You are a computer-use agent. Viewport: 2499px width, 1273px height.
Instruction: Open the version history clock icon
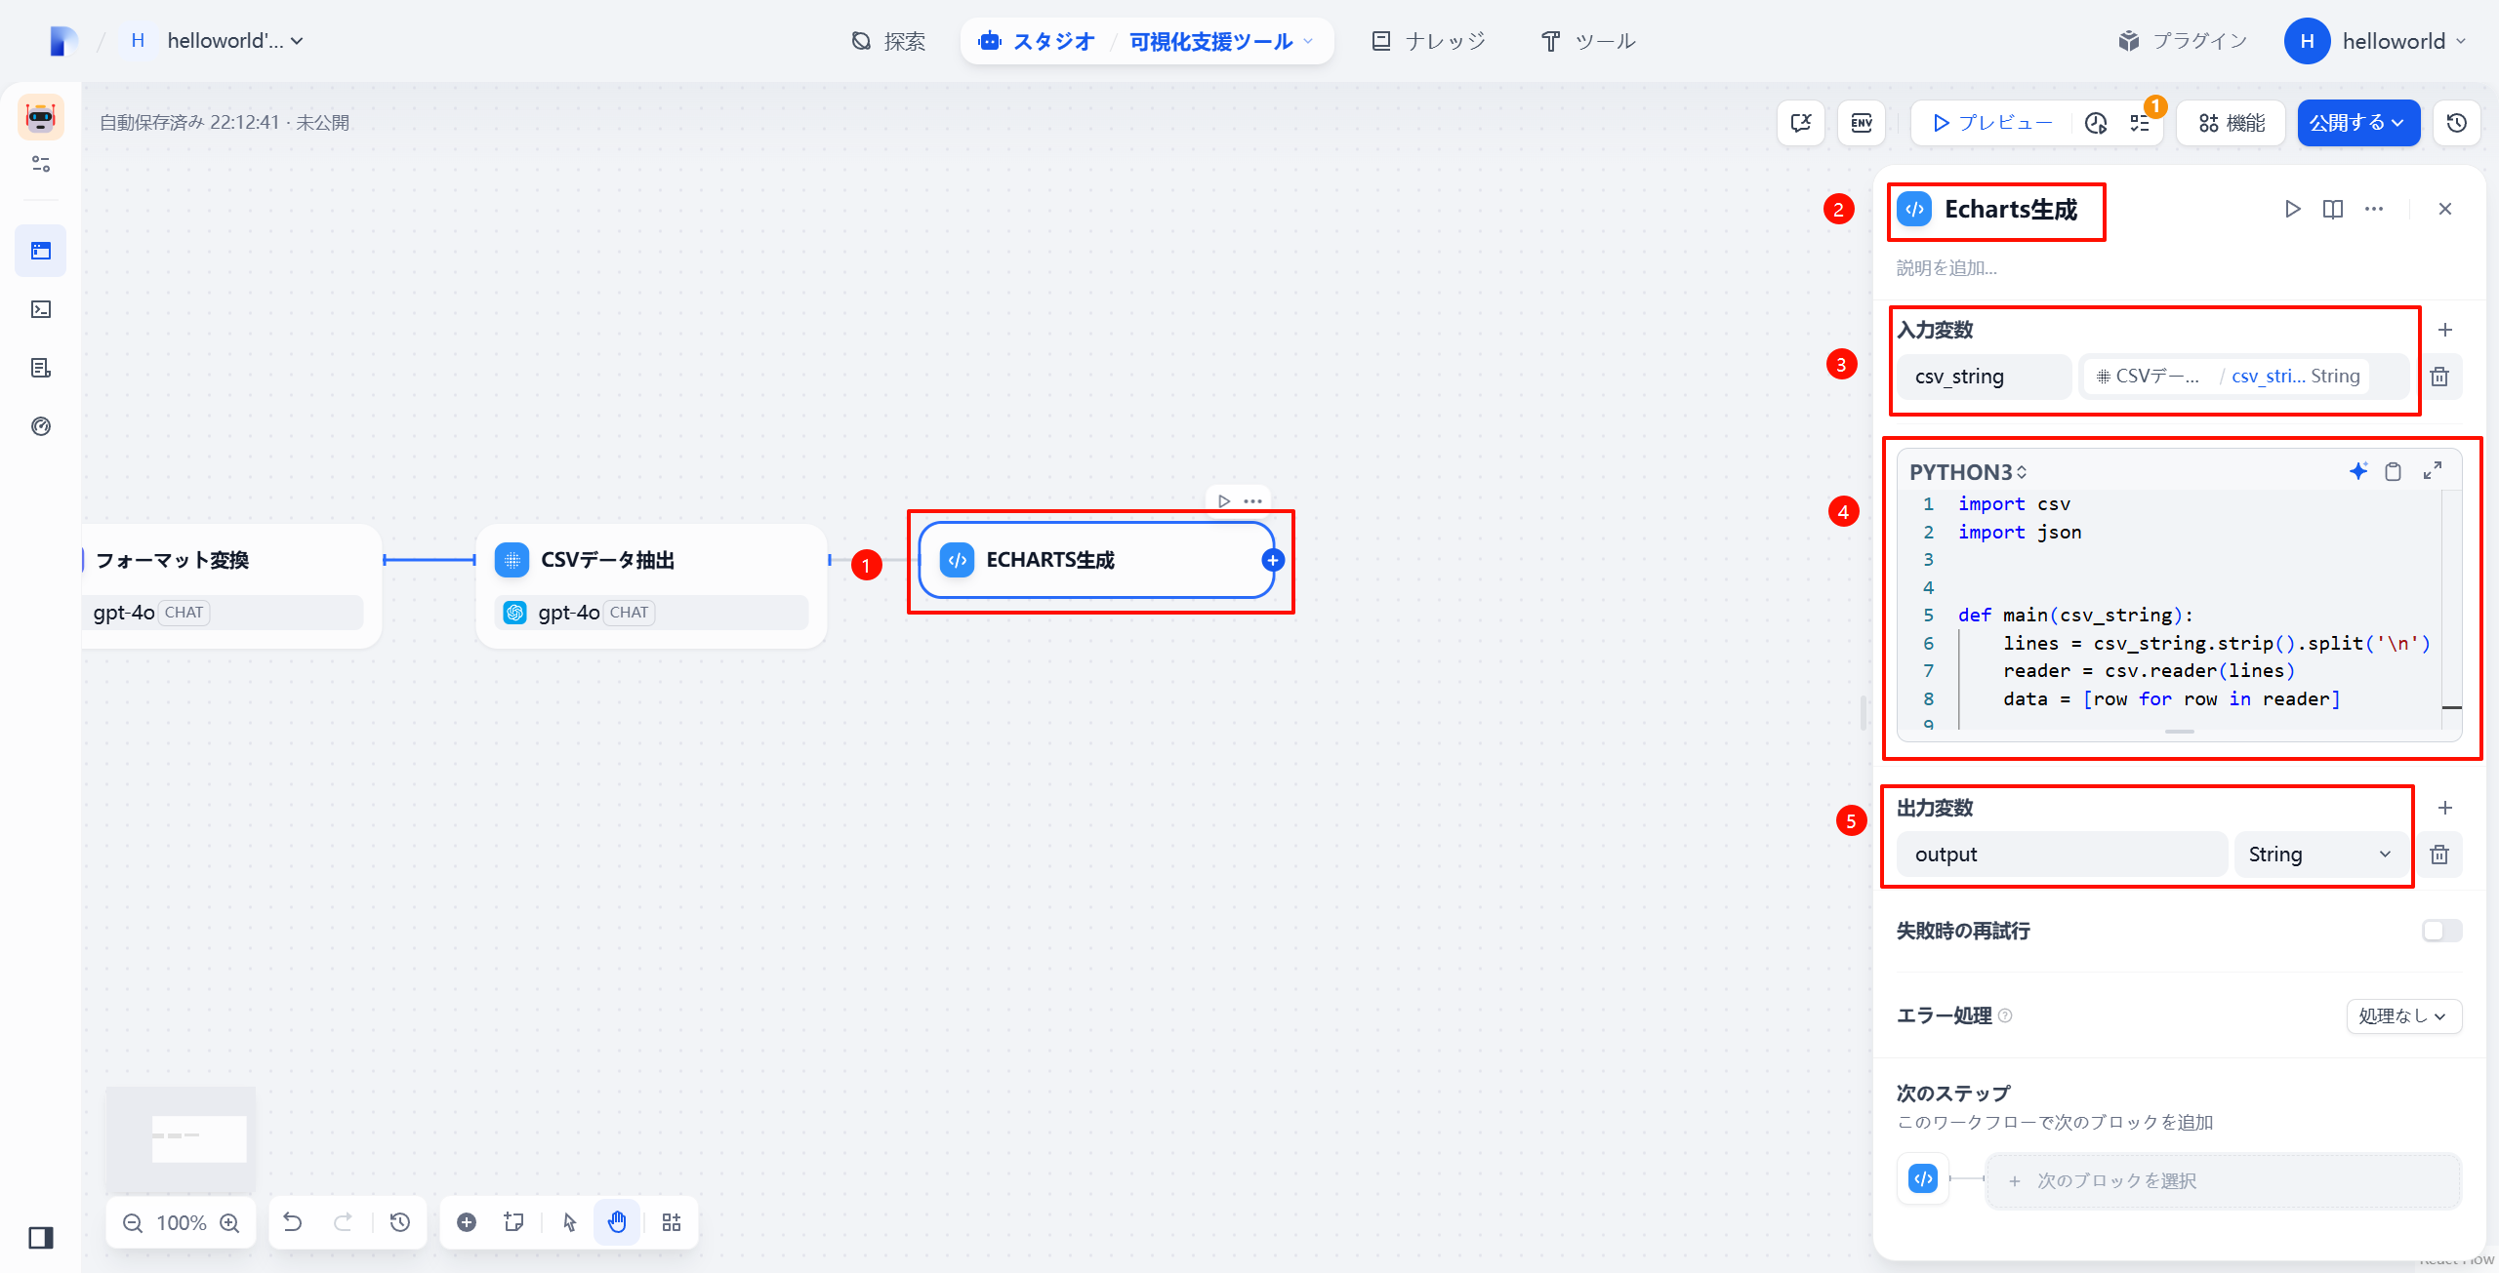coord(2456,123)
